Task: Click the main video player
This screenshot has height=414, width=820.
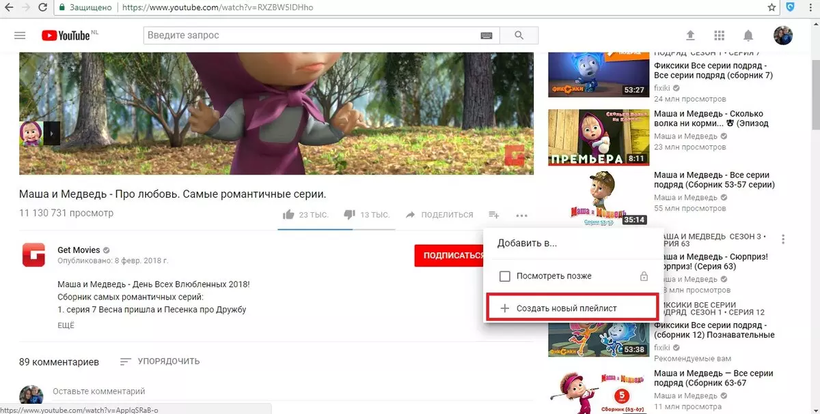Action: pos(276,113)
